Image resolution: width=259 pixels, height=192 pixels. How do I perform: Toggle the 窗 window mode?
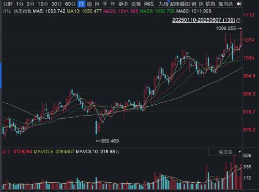pyautogui.click(x=194, y=4)
